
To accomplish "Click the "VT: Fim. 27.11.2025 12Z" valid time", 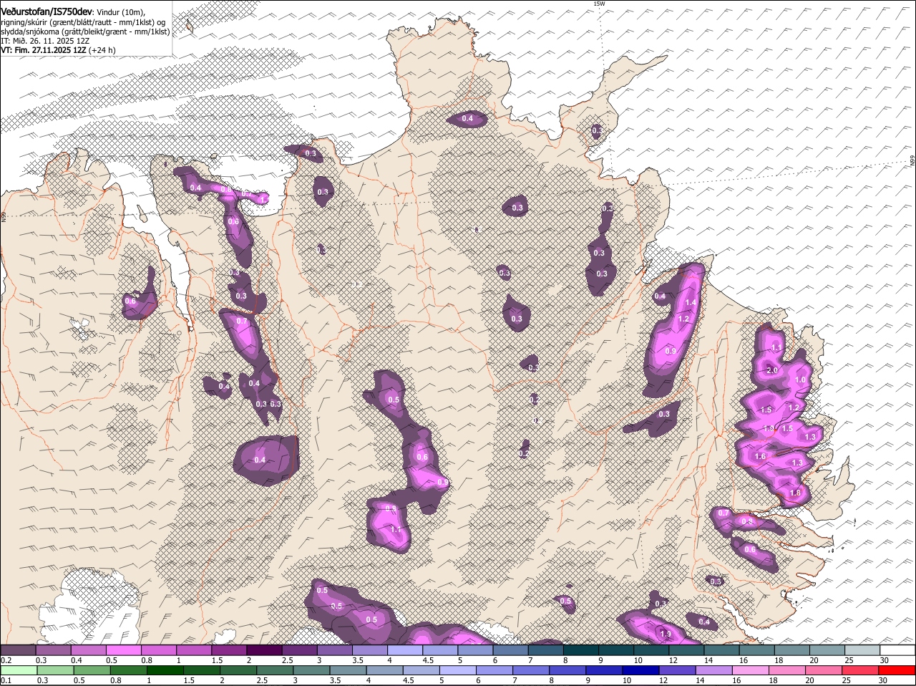I will point(44,50).
